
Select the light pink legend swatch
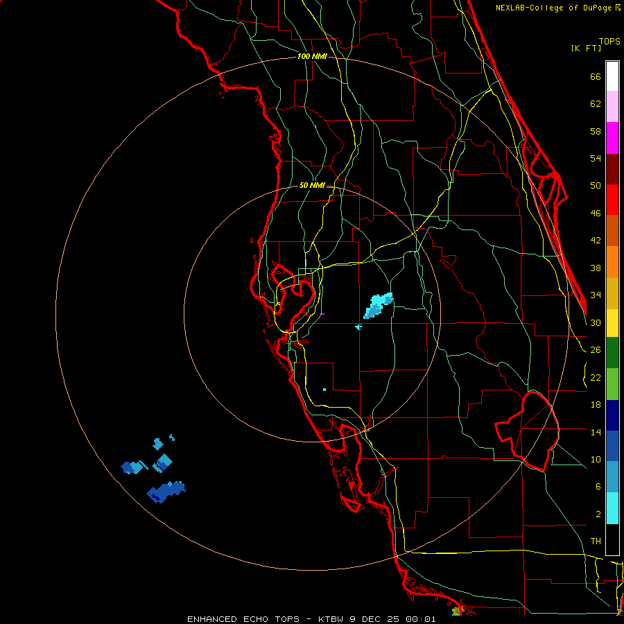point(612,106)
